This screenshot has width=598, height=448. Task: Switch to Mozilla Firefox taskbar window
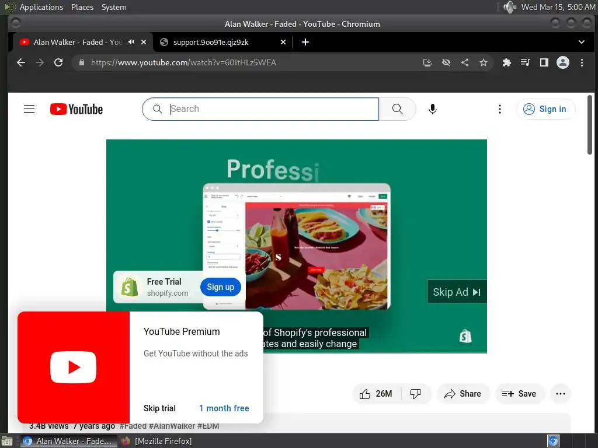tap(157, 441)
